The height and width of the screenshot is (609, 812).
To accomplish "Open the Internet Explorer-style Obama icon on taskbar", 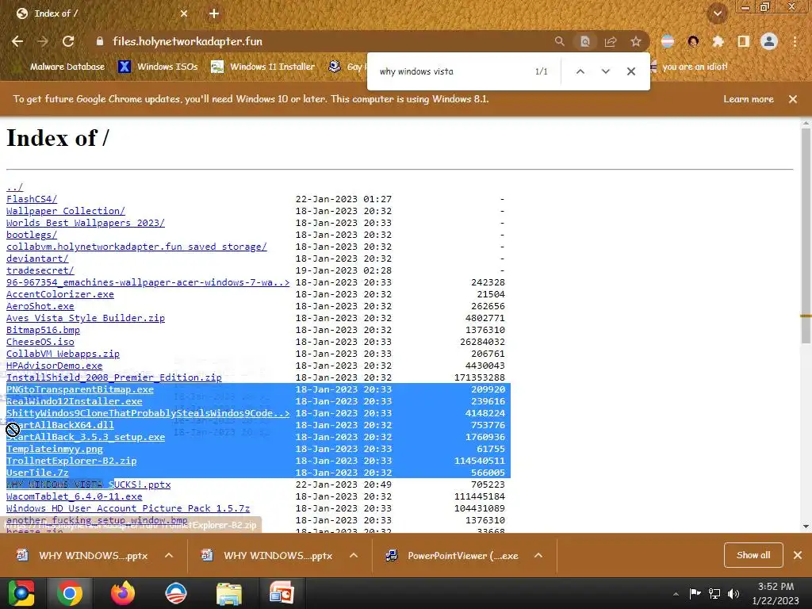I will [175, 593].
